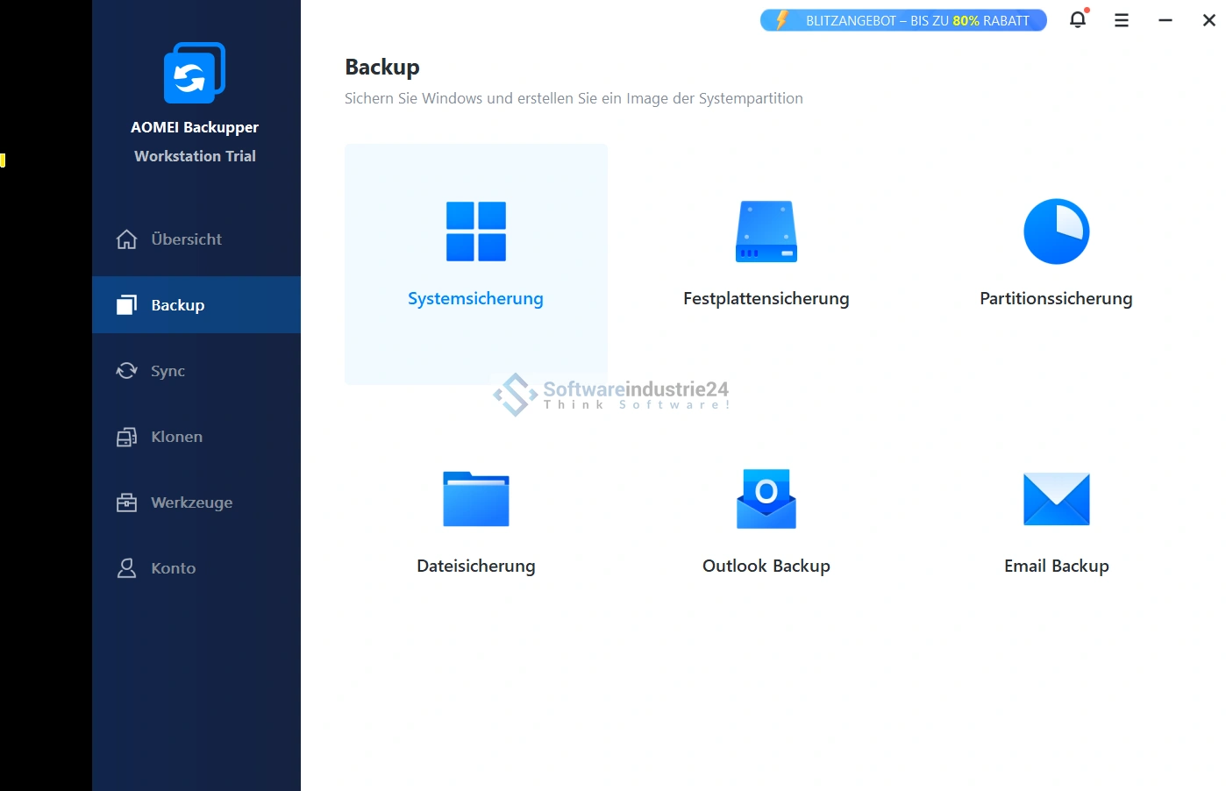This screenshot has width=1226, height=791.
Task: Click the Blitzangebot 80% Rabatt banner
Action: tap(903, 20)
